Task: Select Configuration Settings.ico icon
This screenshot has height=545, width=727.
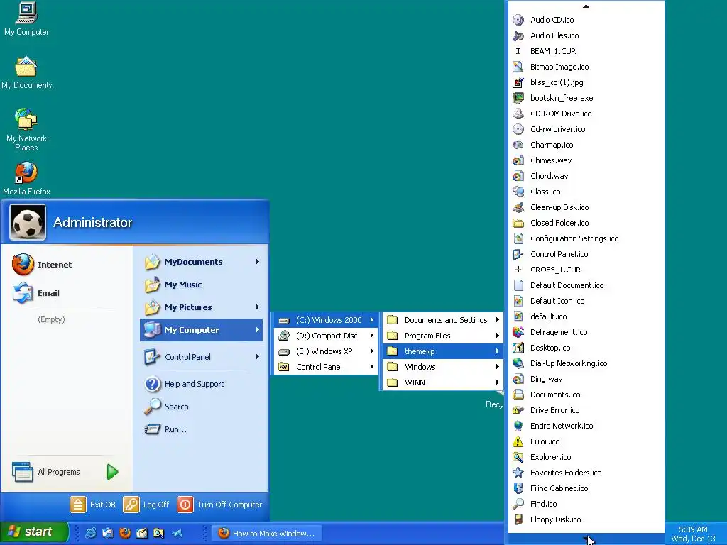Action: [518, 238]
